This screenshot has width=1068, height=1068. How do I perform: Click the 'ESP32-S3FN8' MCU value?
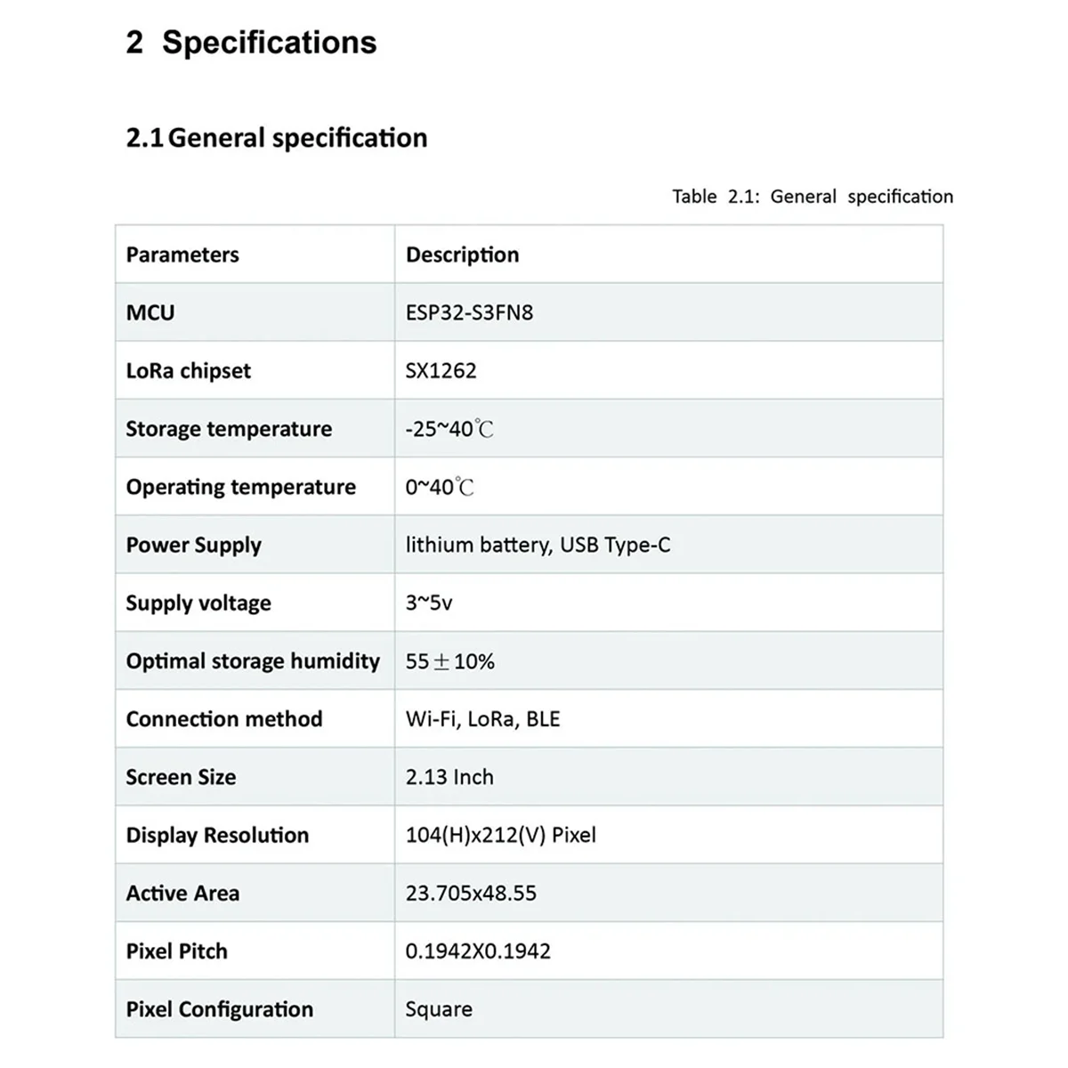pyautogui.click(x=469, y=312)
